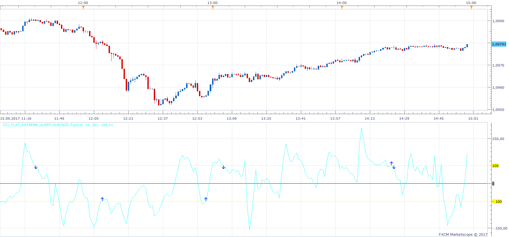Click the 14:13 time axis label

click(x=370, y=118)
